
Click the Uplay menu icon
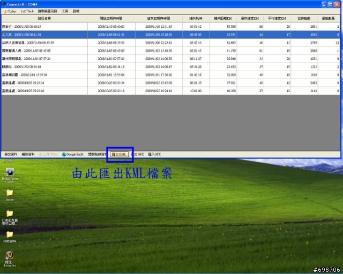click(x=5, y=11)
